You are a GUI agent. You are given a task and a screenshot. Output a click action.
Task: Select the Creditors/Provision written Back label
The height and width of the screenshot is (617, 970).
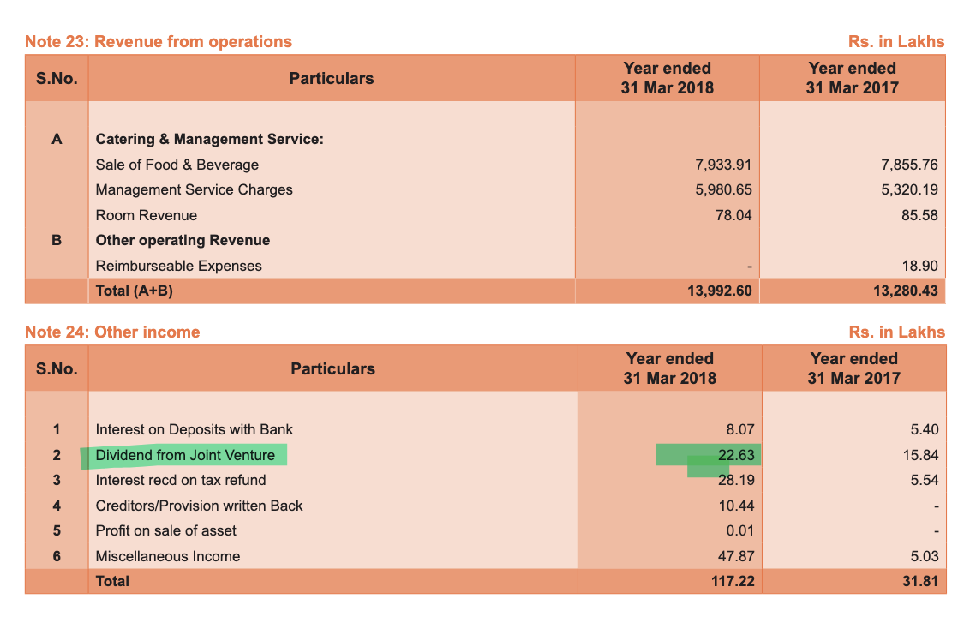tap(199, 506)
